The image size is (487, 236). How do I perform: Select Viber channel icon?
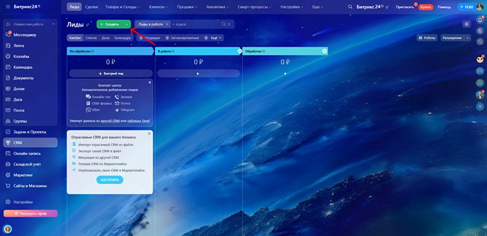coord(88,110)
